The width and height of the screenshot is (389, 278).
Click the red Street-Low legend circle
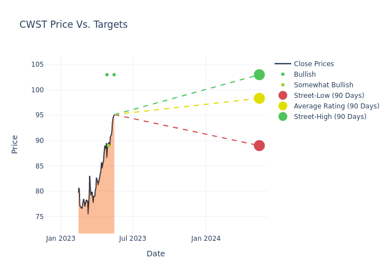click(283, 96)
